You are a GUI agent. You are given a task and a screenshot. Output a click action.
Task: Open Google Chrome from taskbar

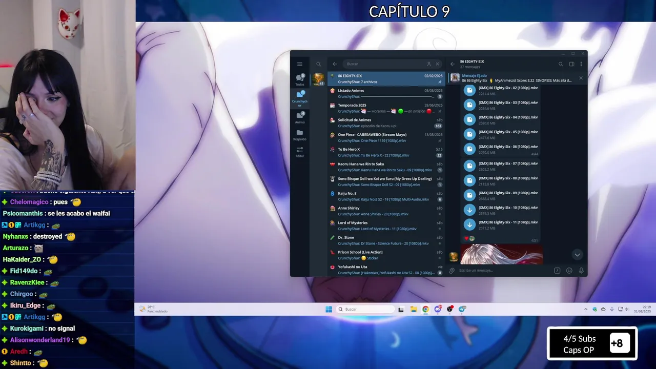coord(425,309)
